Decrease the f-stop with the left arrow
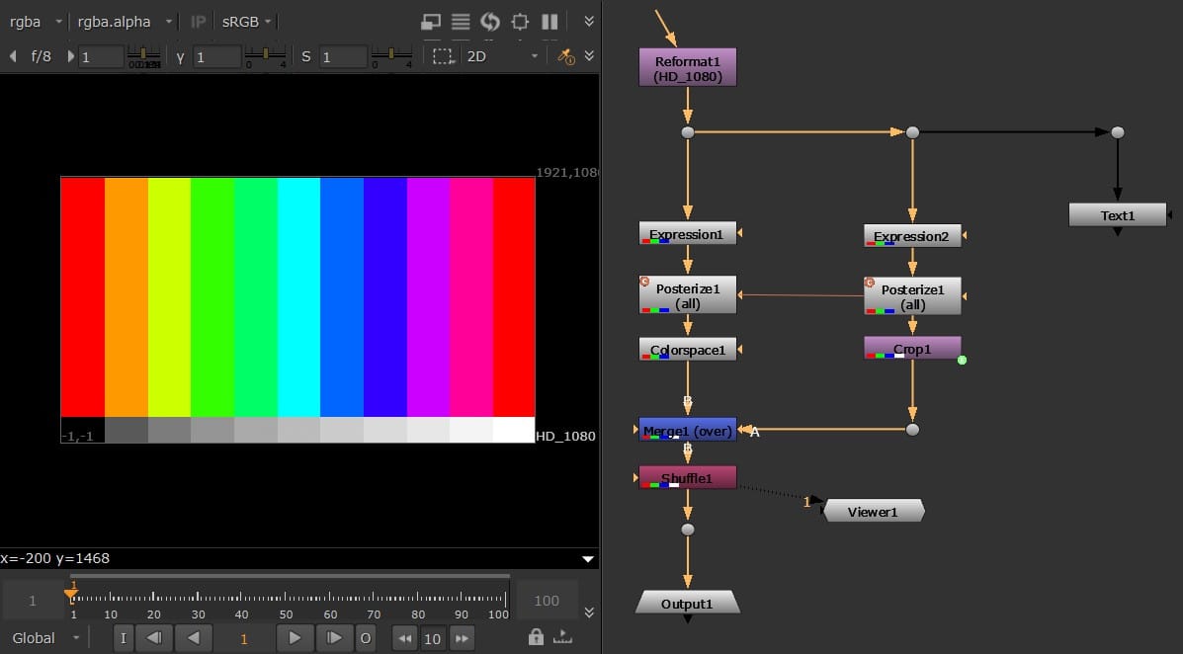Screen dimensions: 1183x654 tap(13, 56)
